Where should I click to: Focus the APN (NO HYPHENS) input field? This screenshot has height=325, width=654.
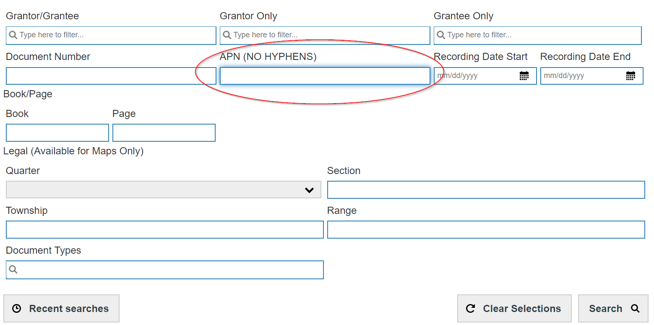coord(325,76)
